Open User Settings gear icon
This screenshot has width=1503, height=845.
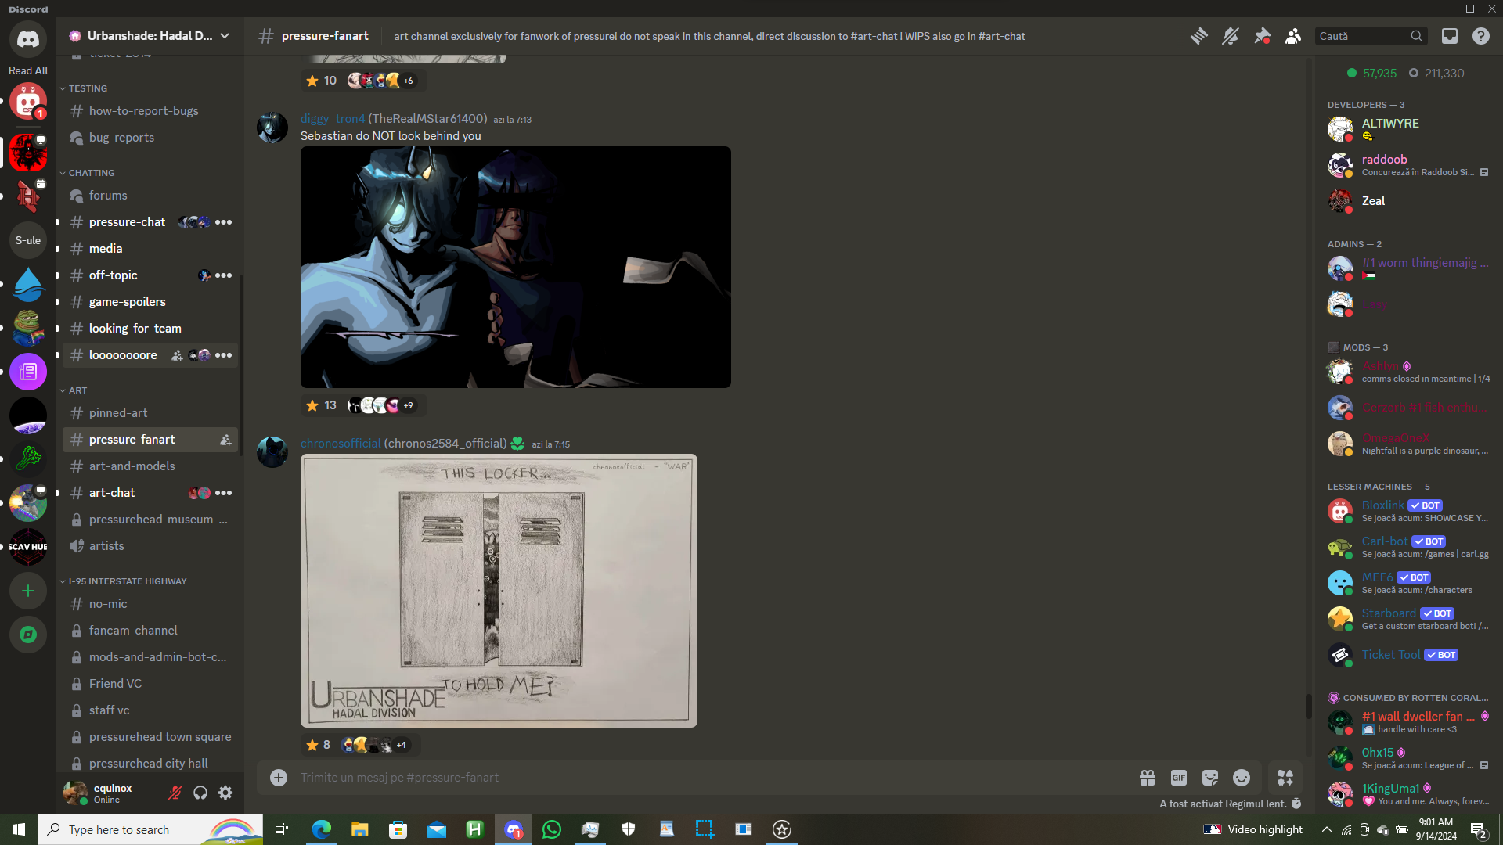point(225,793)
